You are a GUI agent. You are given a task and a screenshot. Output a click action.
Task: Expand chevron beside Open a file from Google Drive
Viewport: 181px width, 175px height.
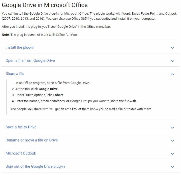(x=172, y=61)
